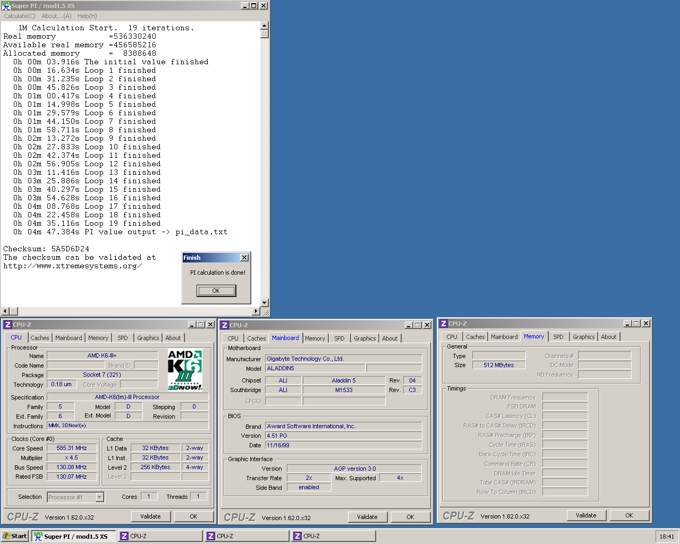Activate the third CPU-Z taskbar button

[334, 536]
